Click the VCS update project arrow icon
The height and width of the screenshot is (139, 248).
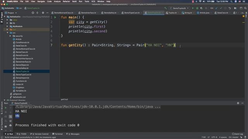coord(217,8)
